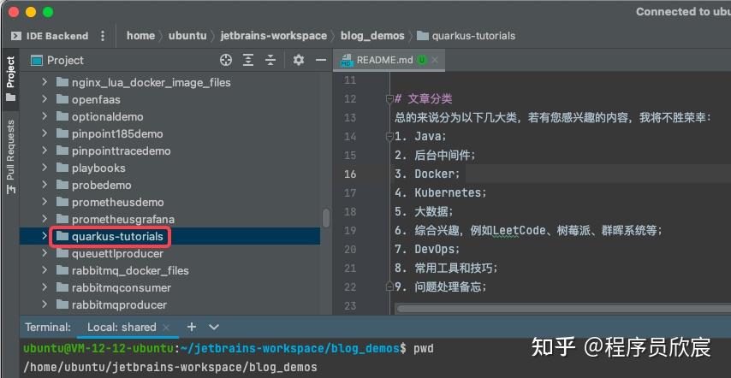Click the jetbrains-workspace breadcrumb
The width and height of the screenshot is (731, 378).
tap(273, 36)
